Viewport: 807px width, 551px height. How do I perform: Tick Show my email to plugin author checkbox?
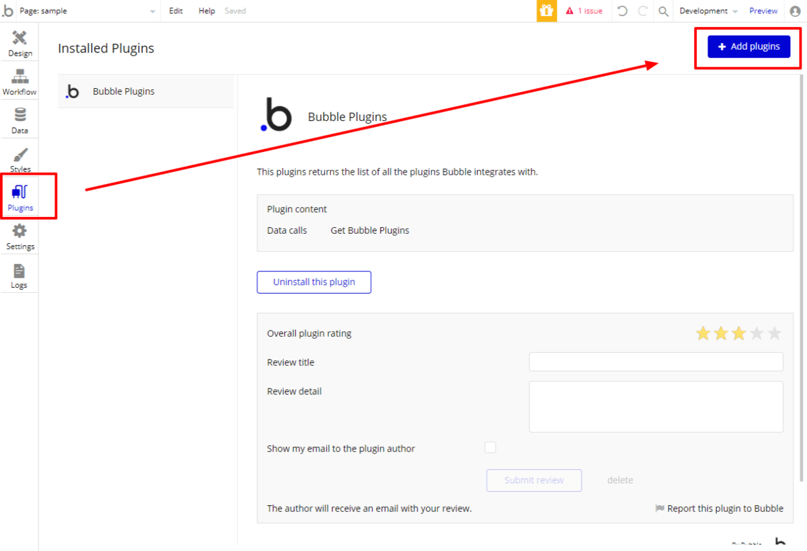tap(490, 448)
